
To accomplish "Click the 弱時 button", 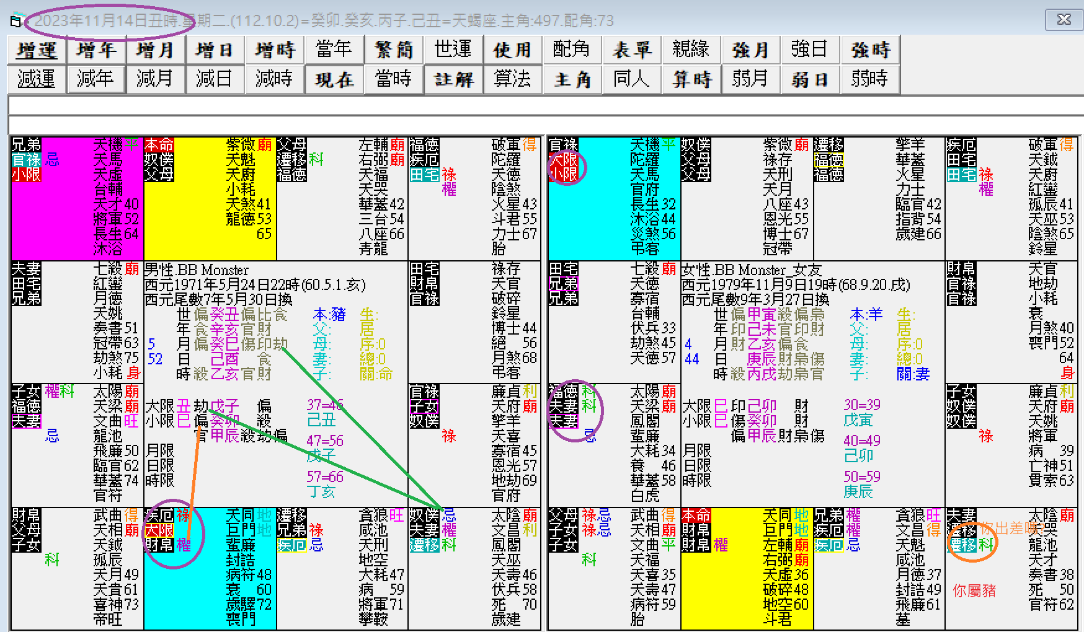I will pyautogui.click(x=870, y=79).
